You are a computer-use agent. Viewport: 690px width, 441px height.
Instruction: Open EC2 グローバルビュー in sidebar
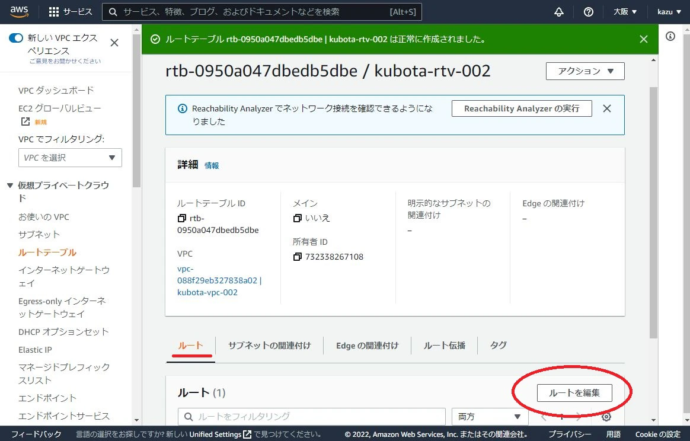pyautogui.click(x=60, y=108)
